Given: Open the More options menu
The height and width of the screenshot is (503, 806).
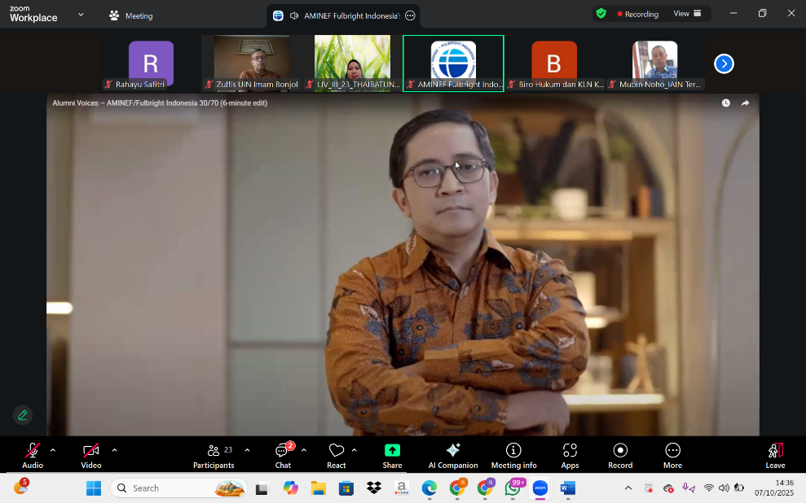Looking at the screenshot, I should pyautogui.click(x=672, y=455).
